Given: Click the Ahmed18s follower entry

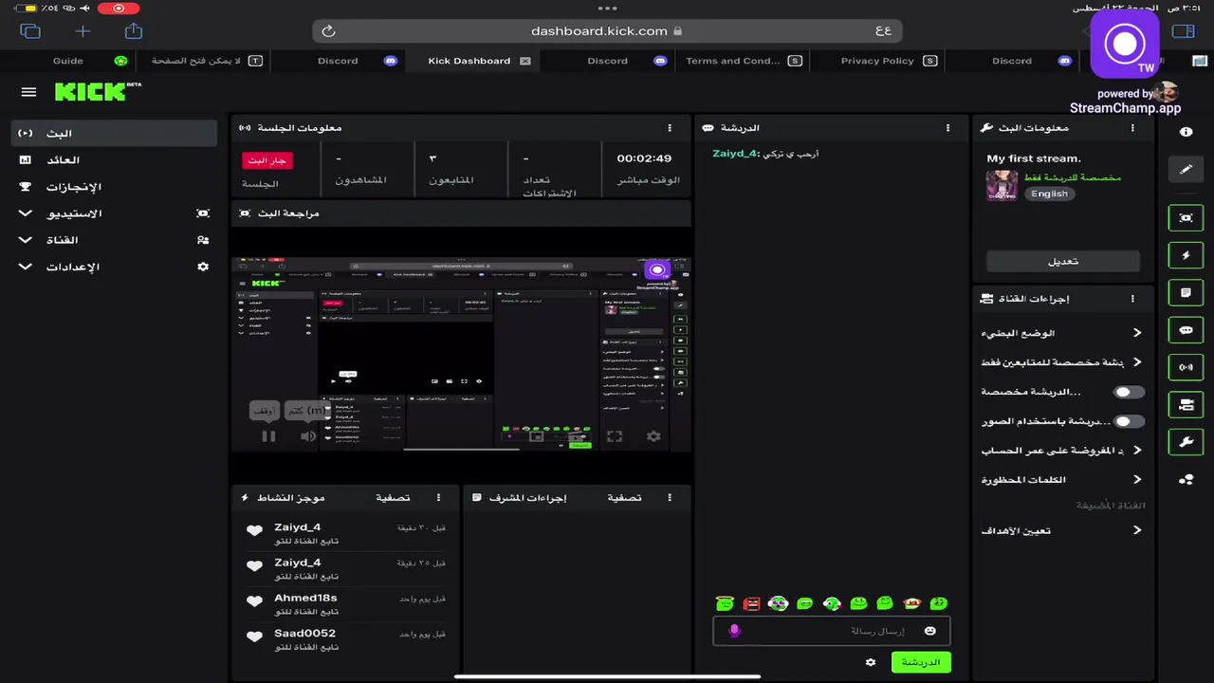Looking at the screenshot, I should coord(343,604).
